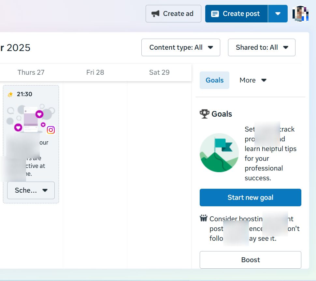This screenshot has height=281, width=316.
Task: Open the Shared to: All dropdown
Action: pos(262,47)
